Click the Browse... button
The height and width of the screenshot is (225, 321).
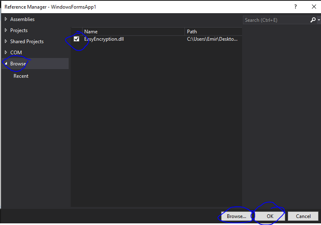click(236, 216)
